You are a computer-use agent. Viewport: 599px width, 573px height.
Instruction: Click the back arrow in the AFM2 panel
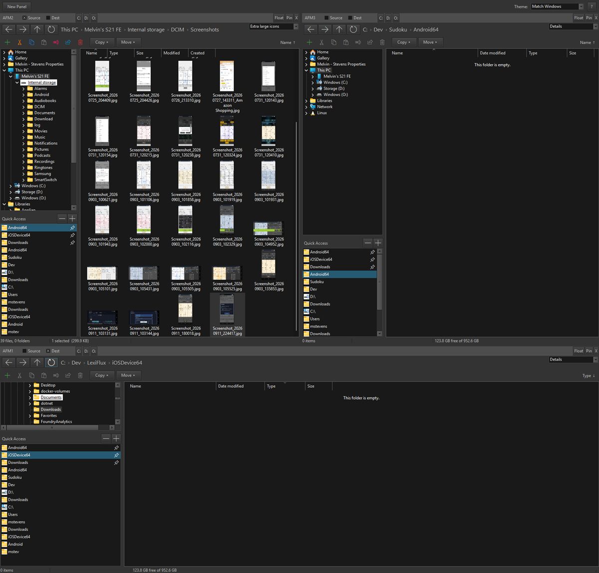pyautogui.click(x=8, y=29)
